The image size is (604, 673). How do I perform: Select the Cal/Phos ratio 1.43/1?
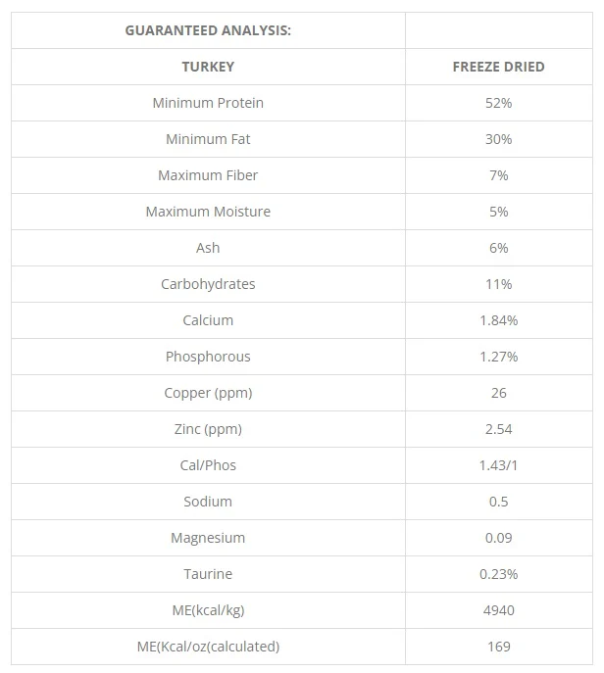pos(498,465)
